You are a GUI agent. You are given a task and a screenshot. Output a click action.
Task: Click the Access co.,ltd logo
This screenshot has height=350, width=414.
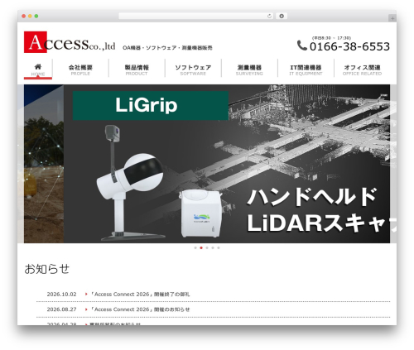[70, 42]
